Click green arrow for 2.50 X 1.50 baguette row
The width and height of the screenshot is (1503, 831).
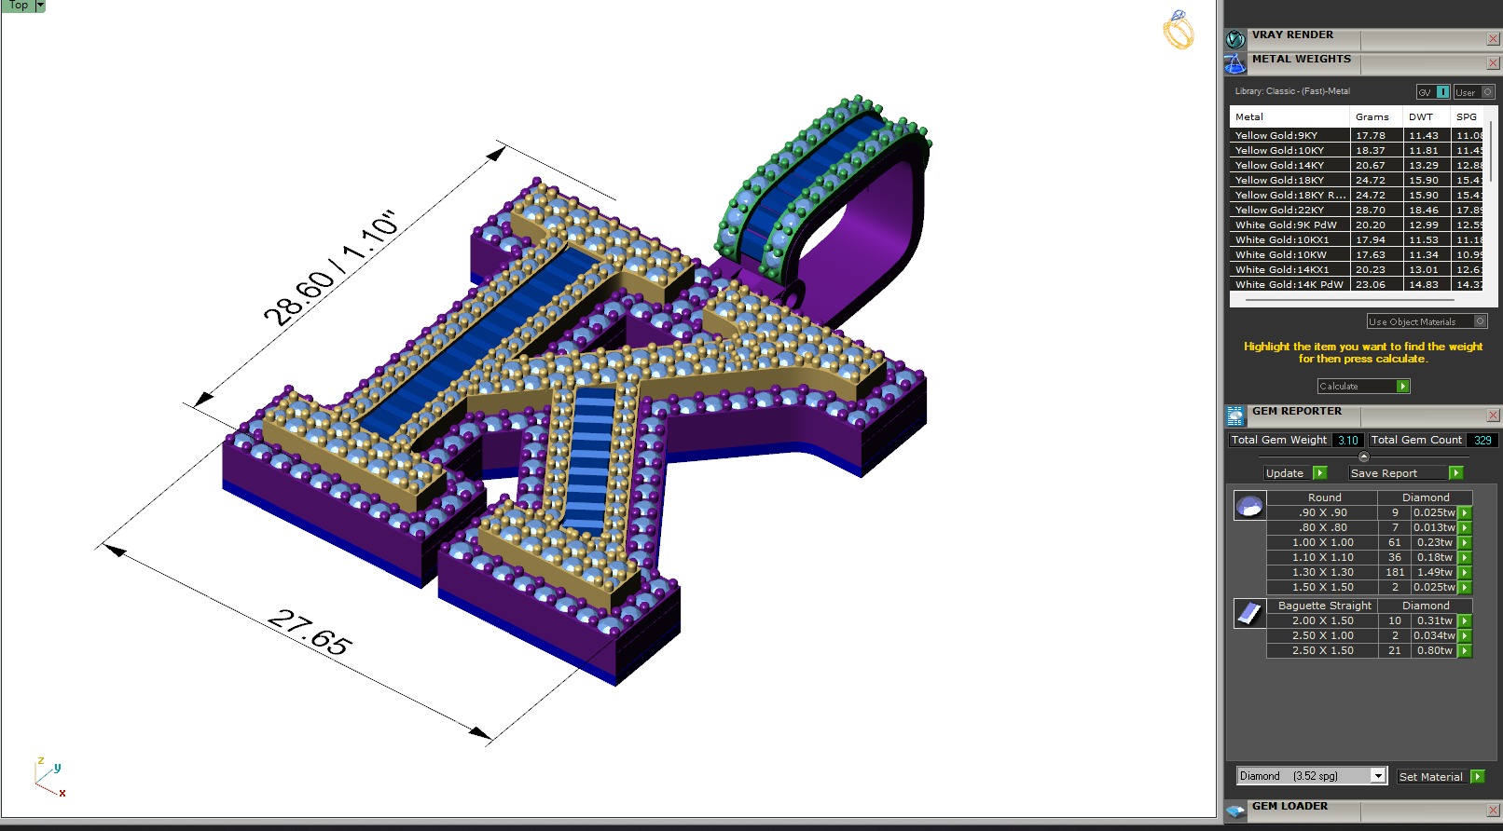coord(1465,650)
